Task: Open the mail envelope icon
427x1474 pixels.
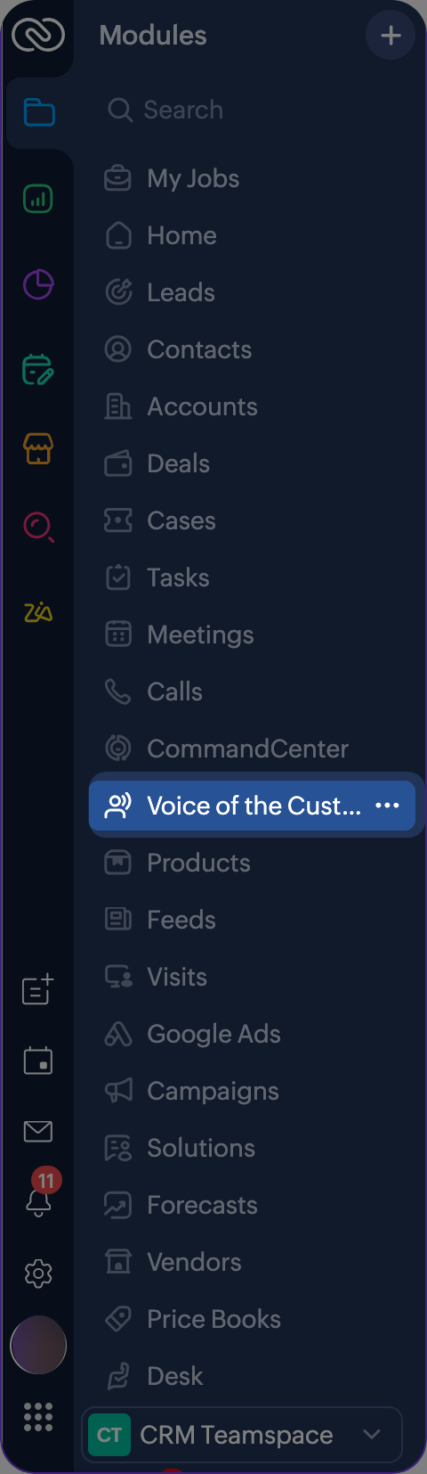Action: 38,1131
